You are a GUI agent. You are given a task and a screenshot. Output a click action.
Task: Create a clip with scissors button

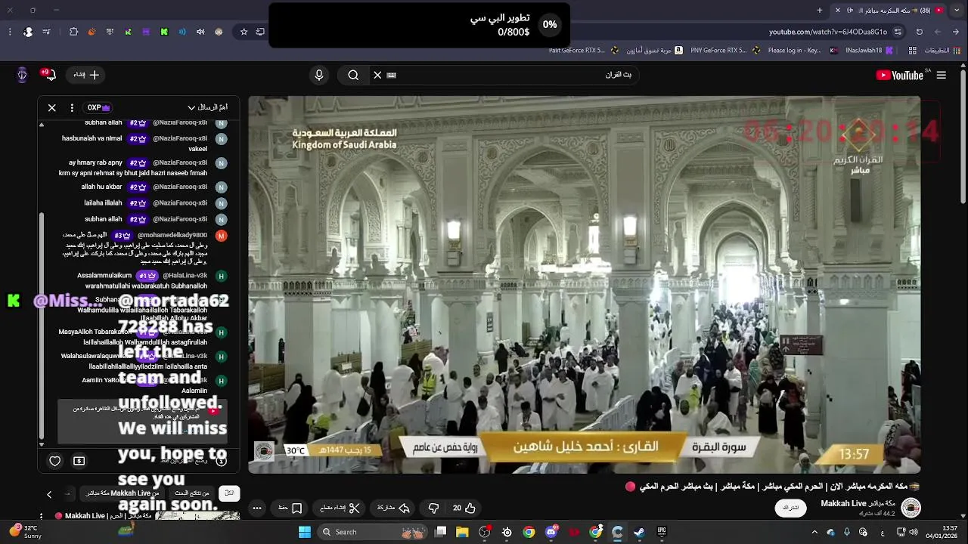(x=338, y=508)
